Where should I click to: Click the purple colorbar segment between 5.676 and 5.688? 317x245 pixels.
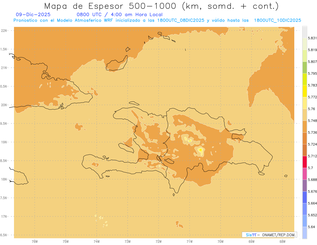coord(305,186)
